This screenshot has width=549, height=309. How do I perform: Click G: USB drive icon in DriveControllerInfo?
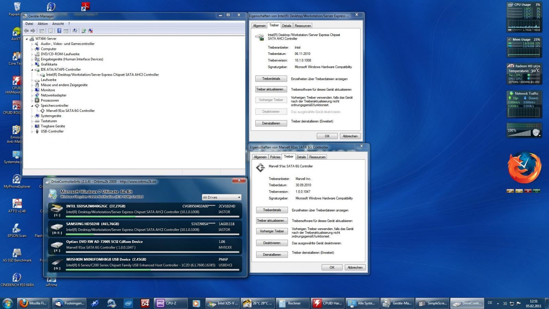pyautogui.click(x=57, y=262)
